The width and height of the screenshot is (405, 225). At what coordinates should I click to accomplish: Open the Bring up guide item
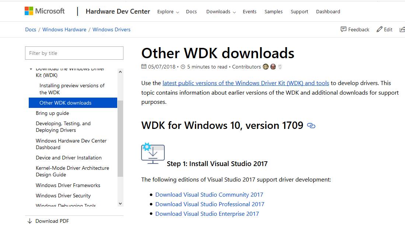[x=52, y=113]
